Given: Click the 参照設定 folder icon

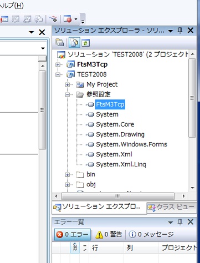Looking at the screenshot, I should tap(80, 95).
